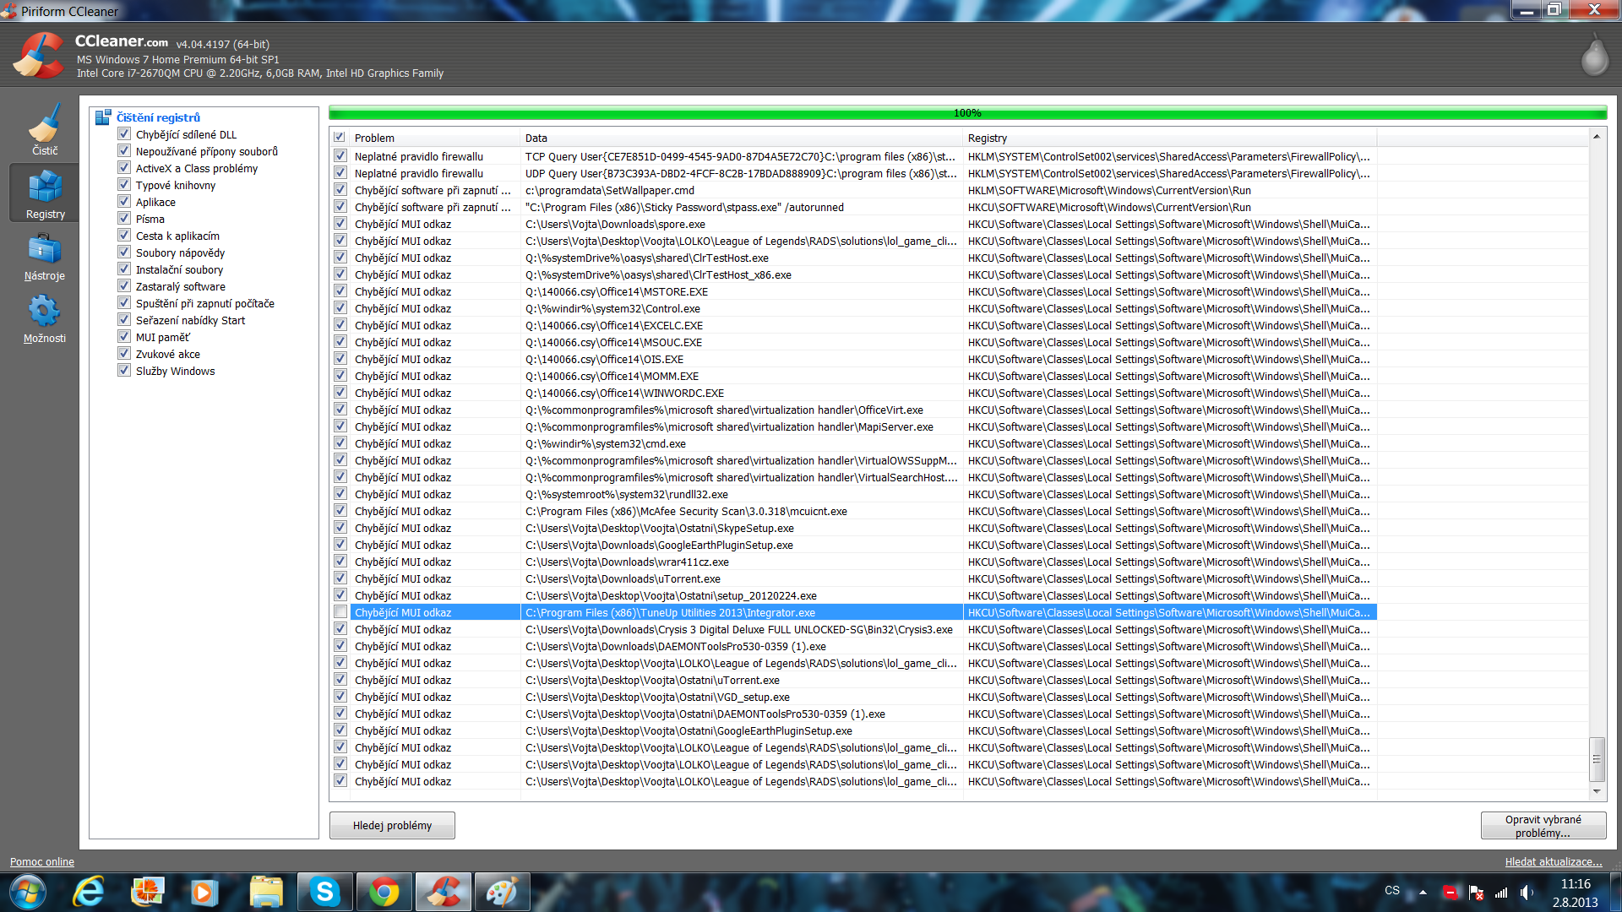Launch Internet Explorer from taskbar
The height and width of the screenshot is (912, 1622).
(x=89, y=892)
